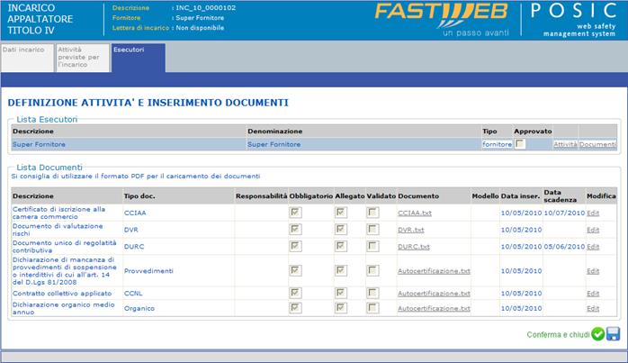The width and height of the screenshot is (628, 363).
Task: Toggle Validato checkbox in the DVR row
Action: [372, 230]
